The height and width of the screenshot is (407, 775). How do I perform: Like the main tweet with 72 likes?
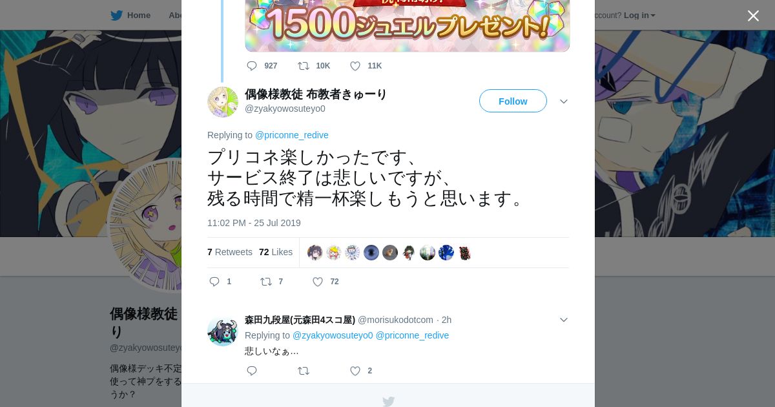(x=318, y=282)
